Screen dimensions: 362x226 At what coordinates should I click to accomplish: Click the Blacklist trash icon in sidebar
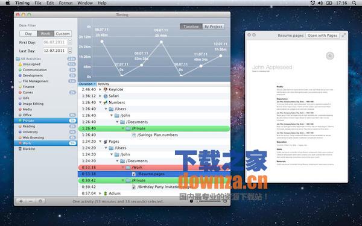(20, 149)
